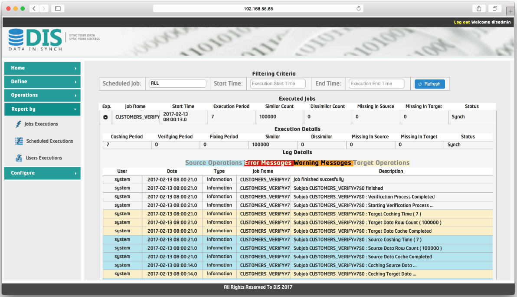This screenshot has width=517, height=297.
Task: Focus the Execution Start Time field
Action: tap(278, 84)
